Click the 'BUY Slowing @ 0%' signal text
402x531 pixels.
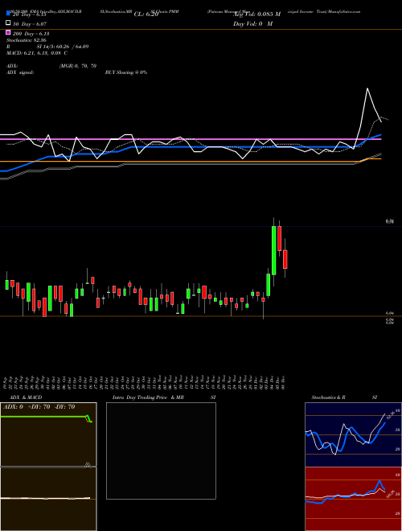pyautogui.click(x=126, y=72)
